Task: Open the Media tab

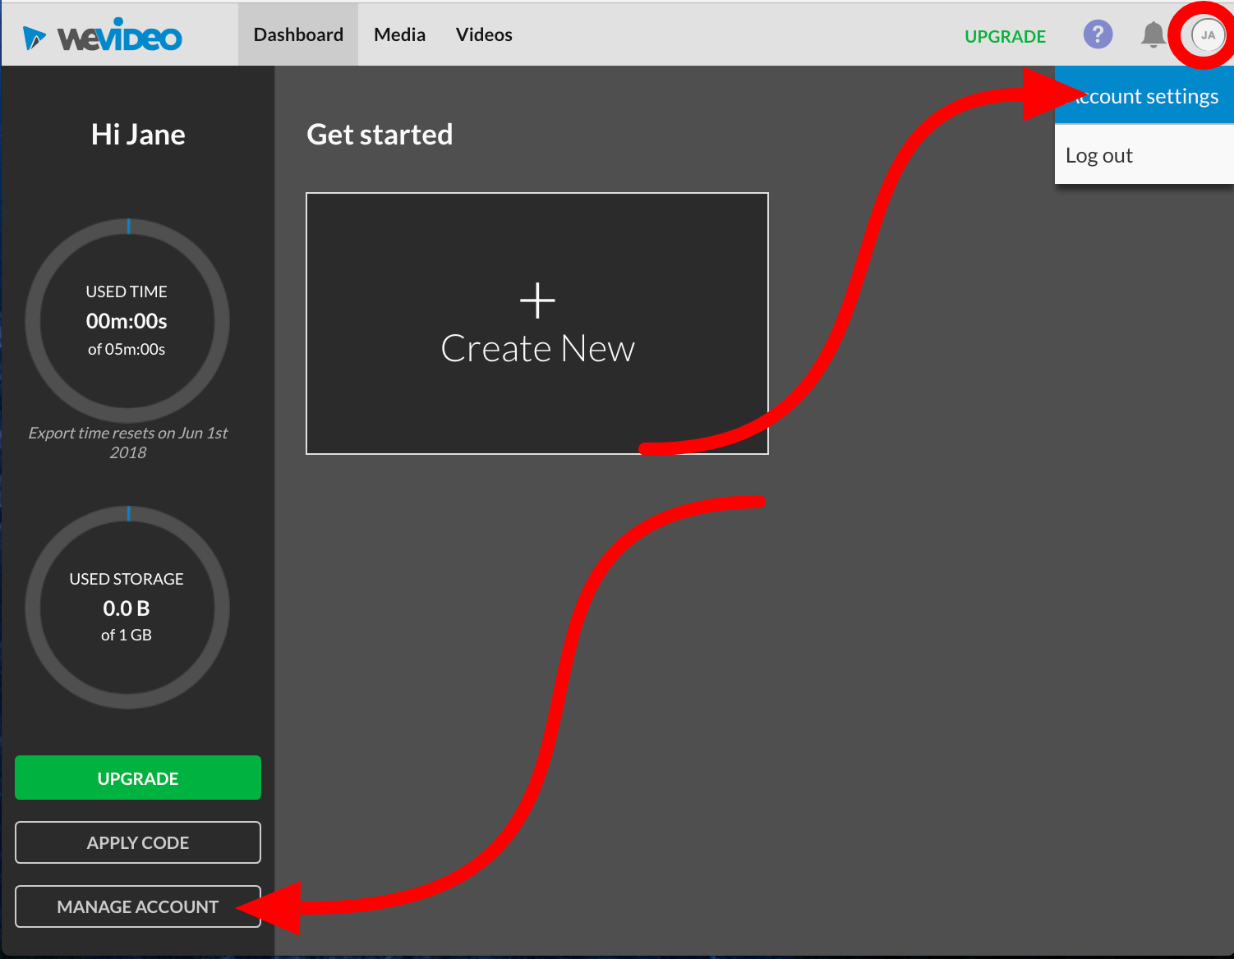Action: (x=399, y=34)
